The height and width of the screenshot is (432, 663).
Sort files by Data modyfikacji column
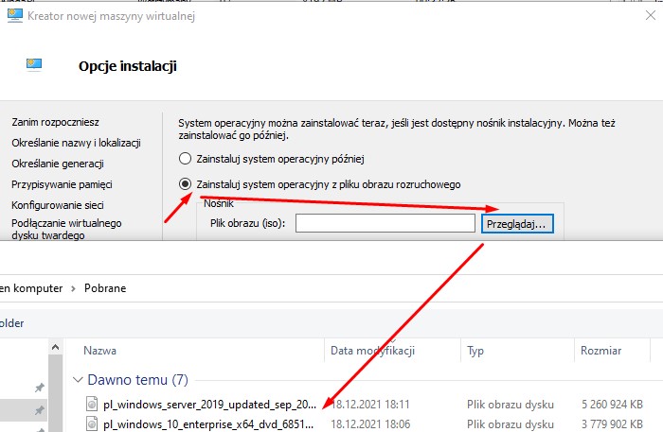(x=372, y=351)
